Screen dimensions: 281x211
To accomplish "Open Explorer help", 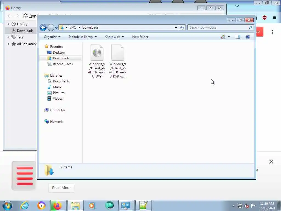I will pos(248,37).
